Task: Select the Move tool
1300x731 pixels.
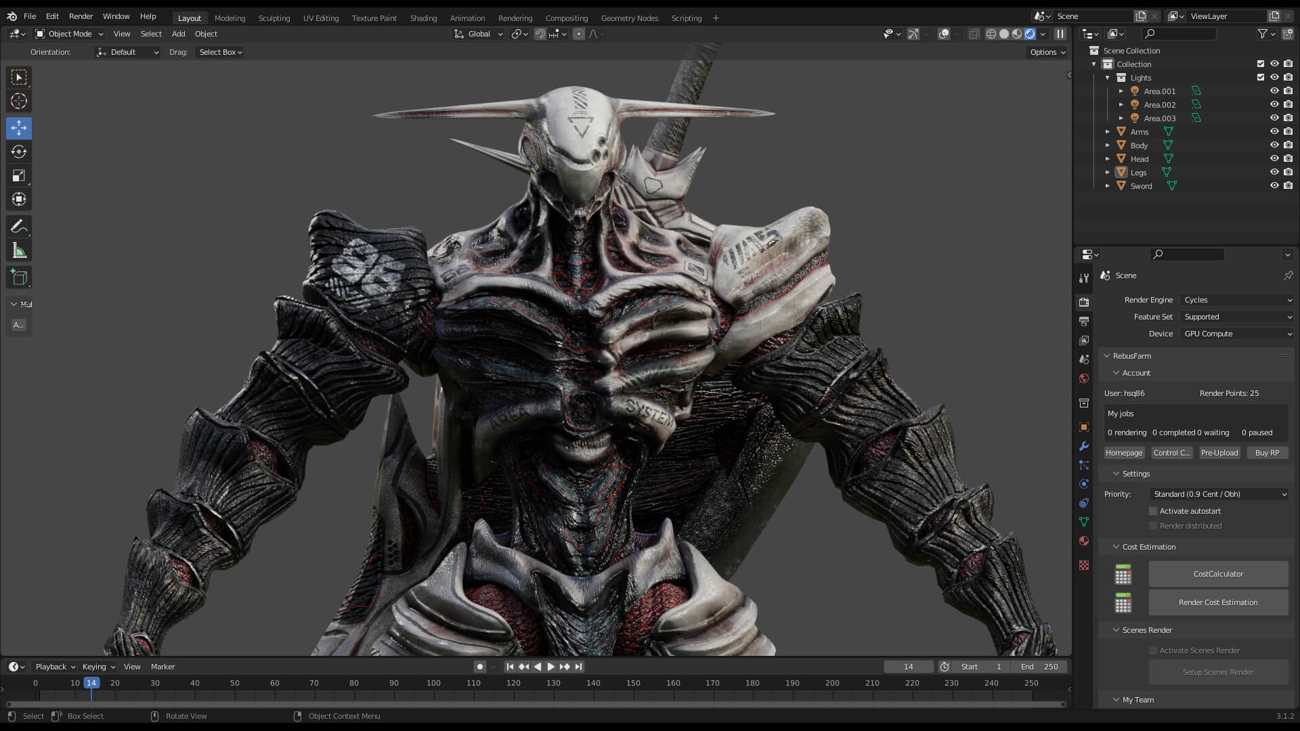Action: [x=19, y=128]
